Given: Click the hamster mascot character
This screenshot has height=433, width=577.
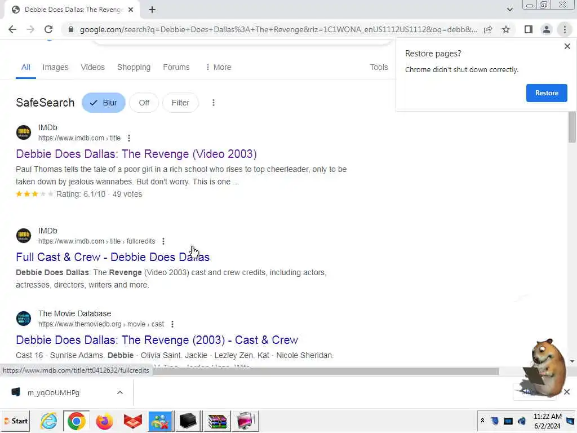Looking at the screenshot, I should (x=545, y=368).
